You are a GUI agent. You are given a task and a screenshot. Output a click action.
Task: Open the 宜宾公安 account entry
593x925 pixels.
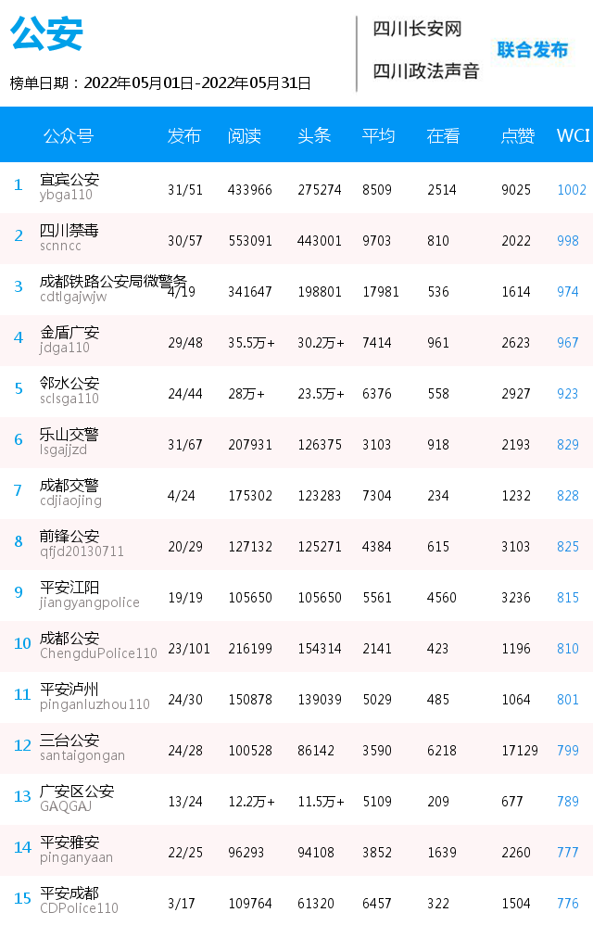click(x=69, y=180)
